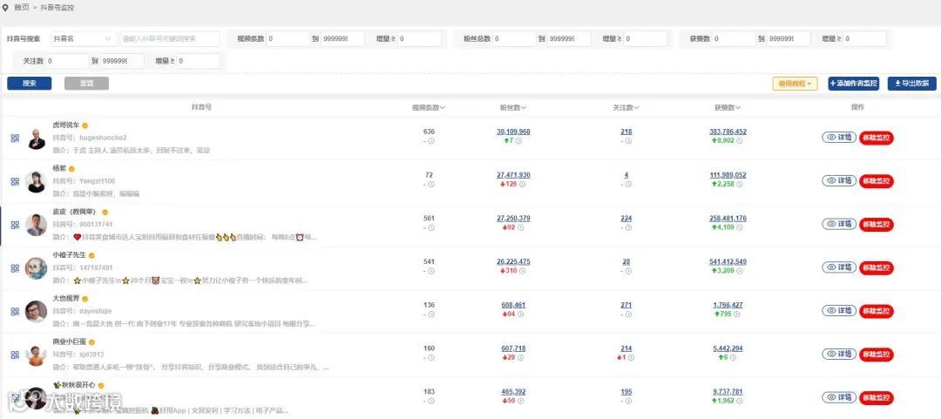The width and height of the screenshot is (941, 419).
Task: Click the avatar of 虎哥说车
Action: pyautogui.click(x=37, y=139)
